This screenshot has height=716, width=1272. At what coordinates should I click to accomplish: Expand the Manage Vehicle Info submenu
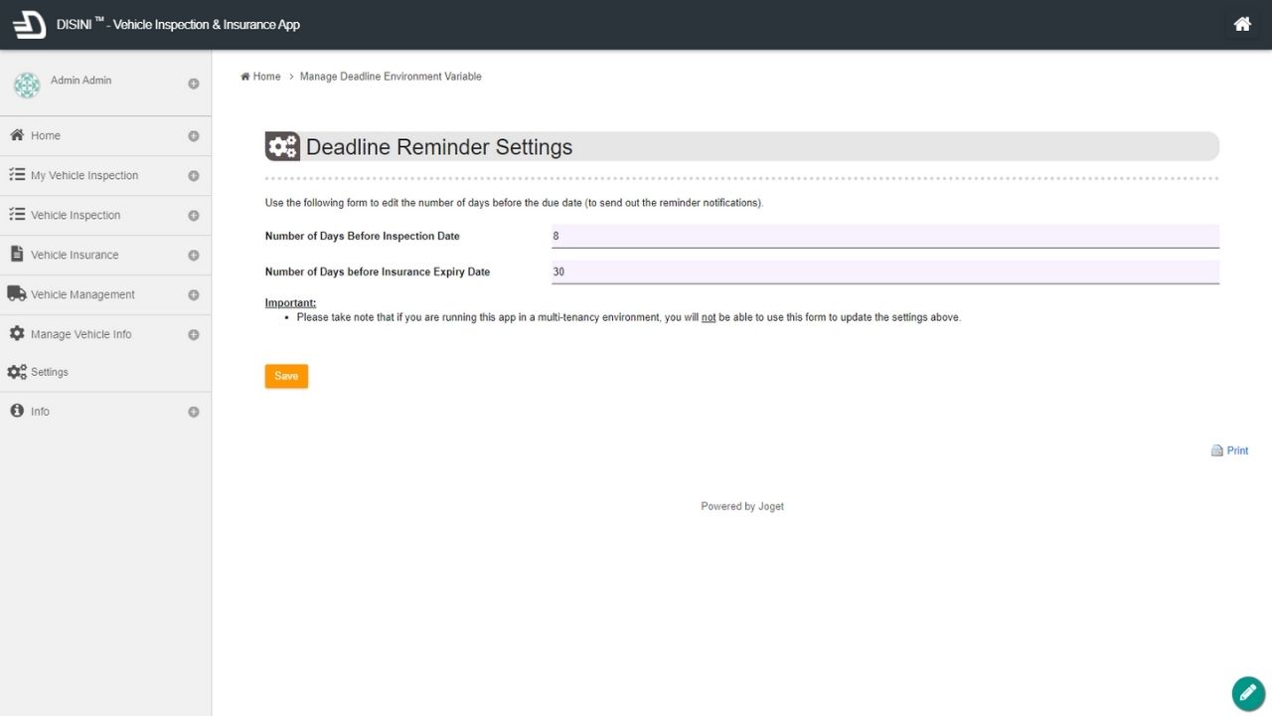coord(194,335)
